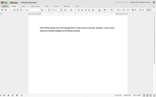The height and width of the screenshot is (97, 156).
Task: Click the Page 1/1 indicator
Action: coord(118,95)
